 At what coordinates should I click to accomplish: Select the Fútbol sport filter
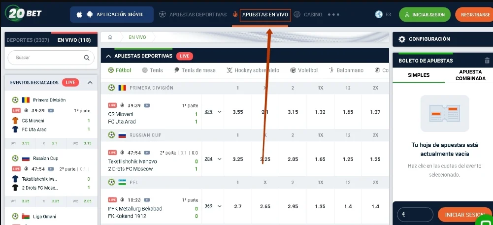[120, 70]
